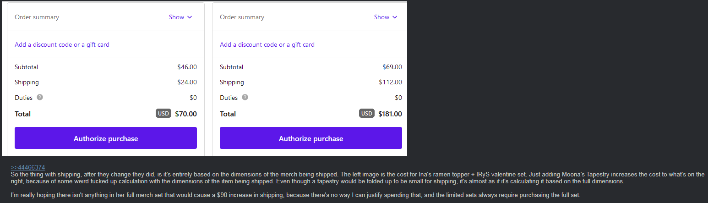Add a discount code in right panel
This screenshot has height=203, width=708.
coord(267,44)
